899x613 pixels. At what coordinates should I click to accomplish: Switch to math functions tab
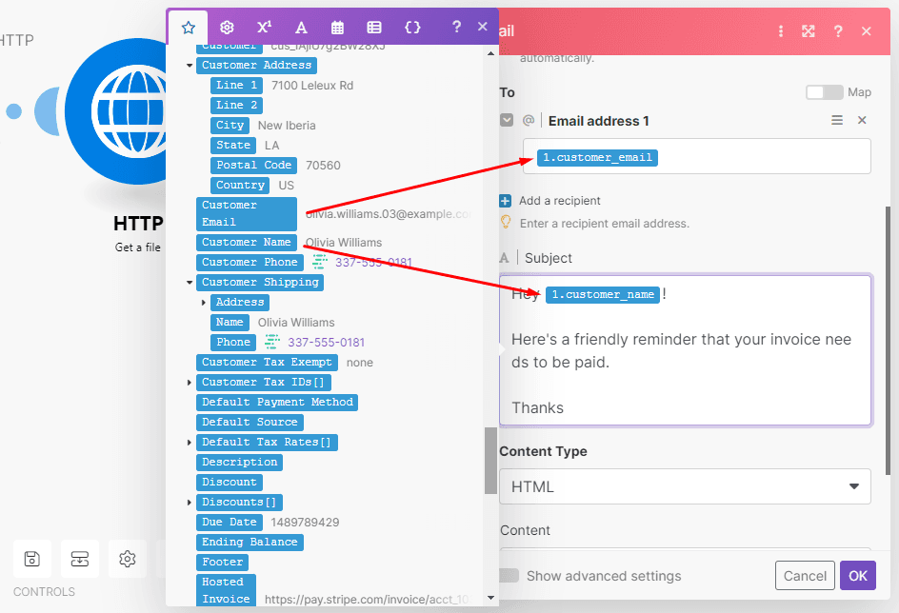tap(264, 27)
